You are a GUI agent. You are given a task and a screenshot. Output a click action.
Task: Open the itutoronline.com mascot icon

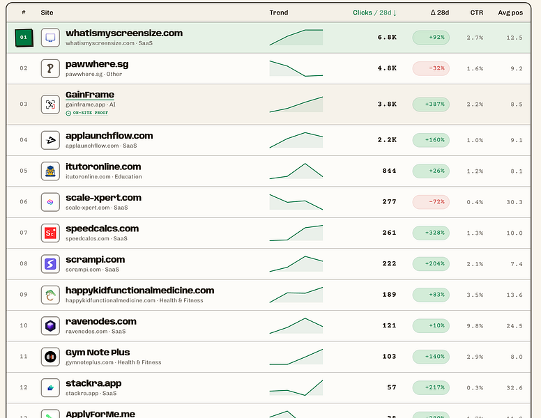50,171
